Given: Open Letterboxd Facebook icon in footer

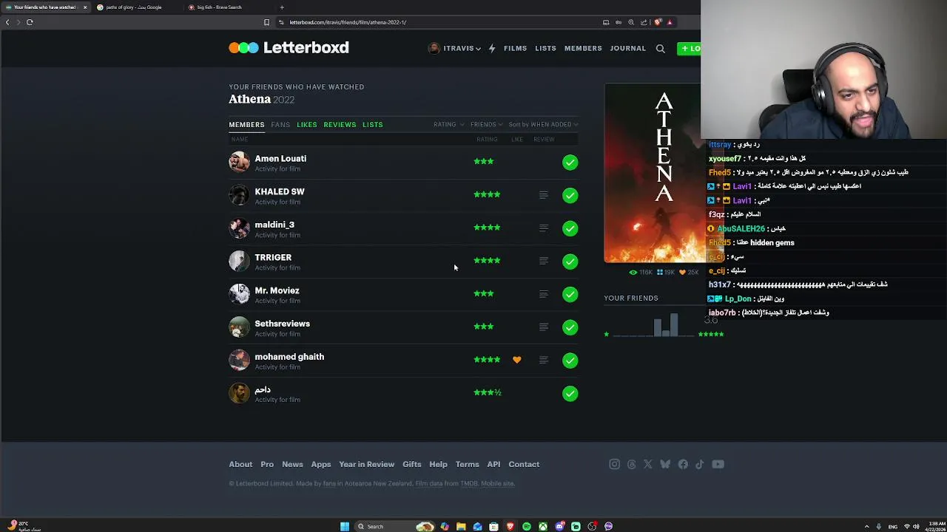Looking at the screenshot, I should pos(683,464).
